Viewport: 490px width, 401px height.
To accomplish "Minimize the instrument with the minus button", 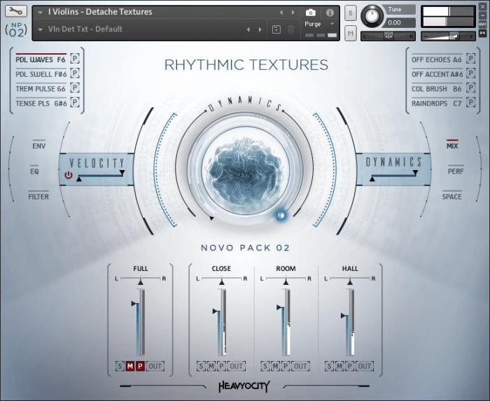I will [482, 15].
